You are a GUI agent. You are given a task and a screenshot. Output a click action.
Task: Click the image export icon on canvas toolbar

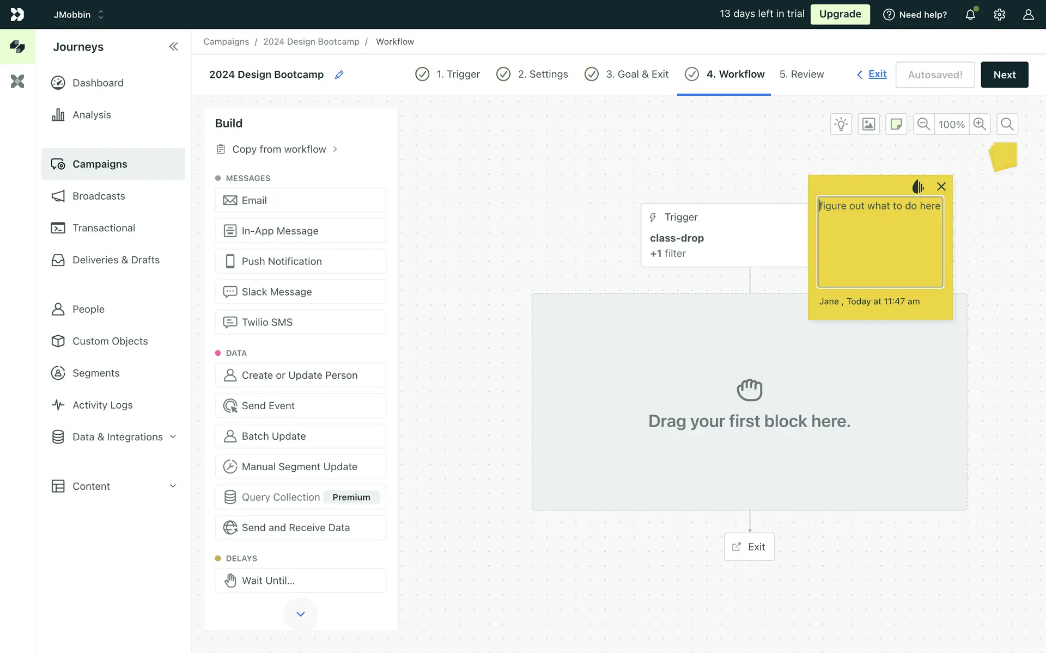[x=868, y=124]
